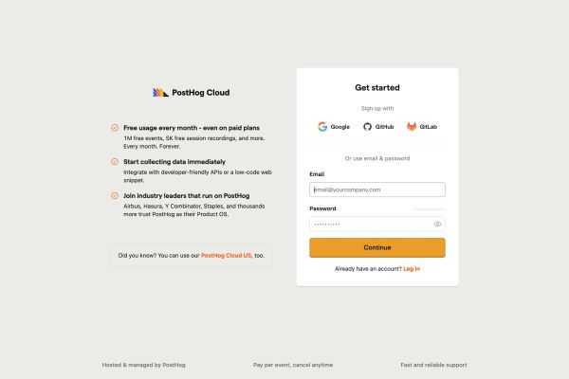Click the GitHub octocat icon
Viewport: 569px width, 379px height.
[367, 127]
